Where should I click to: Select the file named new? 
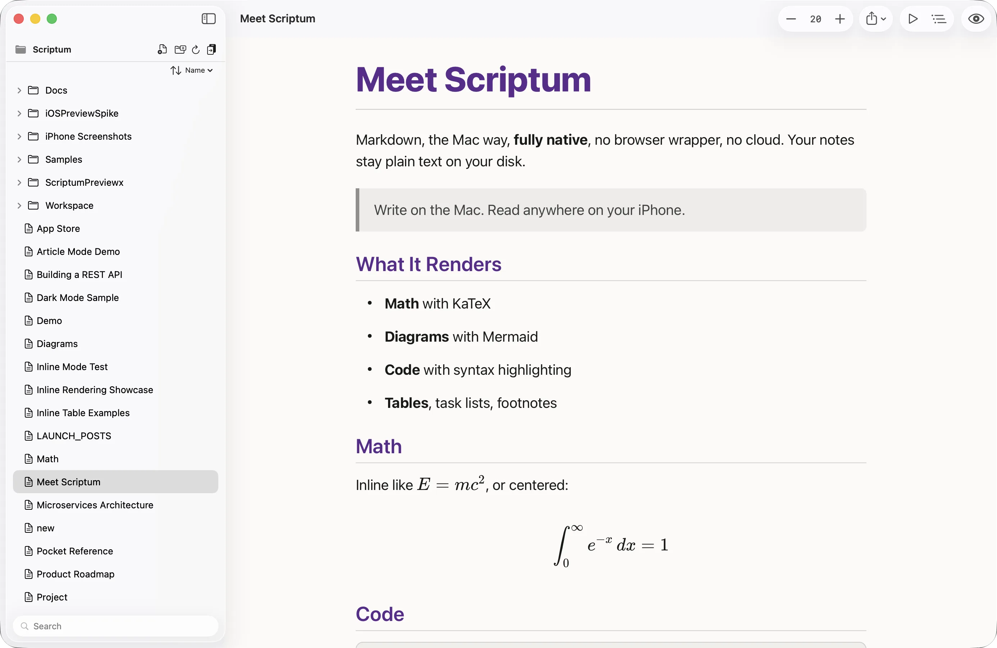115,528
